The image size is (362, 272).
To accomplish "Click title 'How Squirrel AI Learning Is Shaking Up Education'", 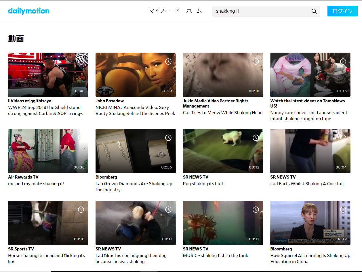I will tap(310, 258).
